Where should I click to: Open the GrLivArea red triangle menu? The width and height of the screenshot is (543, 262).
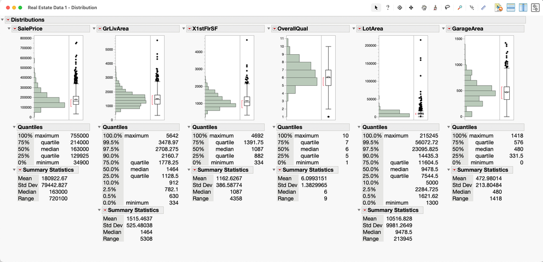(100, 29)
